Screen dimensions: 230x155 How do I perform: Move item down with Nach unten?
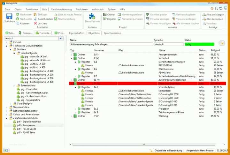click(x=24, y=19)
